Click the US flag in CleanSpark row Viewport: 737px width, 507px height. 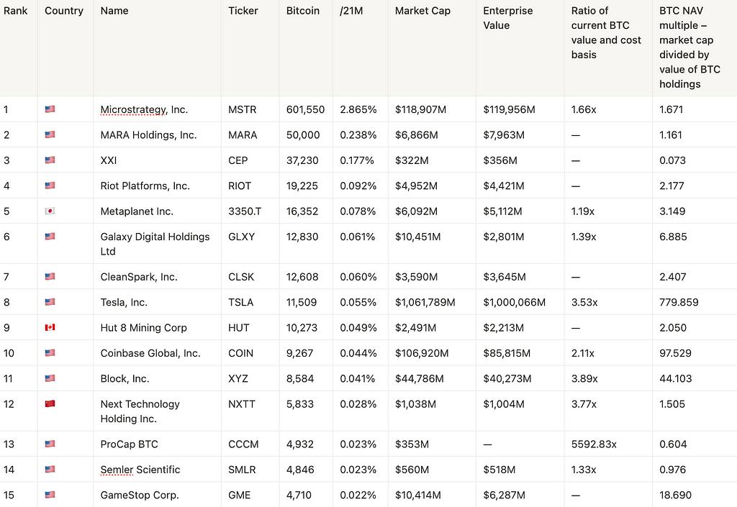coord(50,276)
